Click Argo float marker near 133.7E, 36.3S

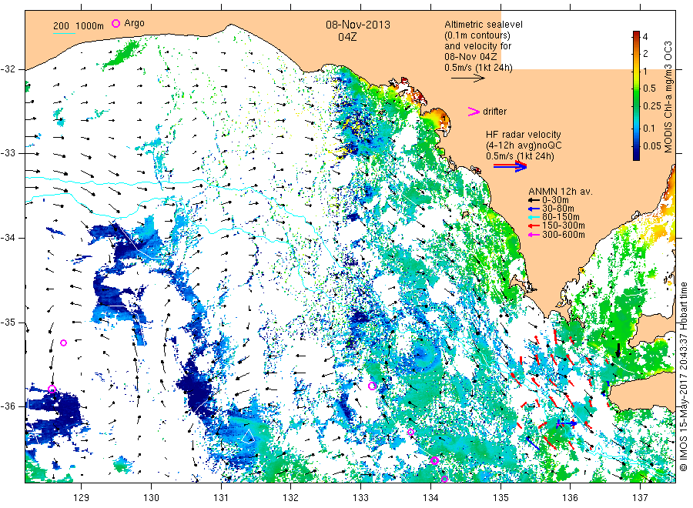410,432
